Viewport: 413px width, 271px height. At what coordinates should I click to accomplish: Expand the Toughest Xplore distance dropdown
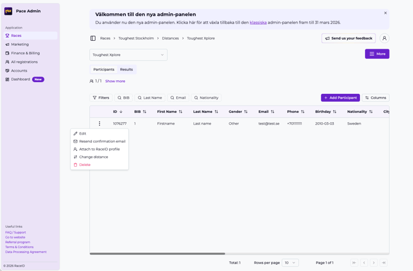click(x=128, y=55)
